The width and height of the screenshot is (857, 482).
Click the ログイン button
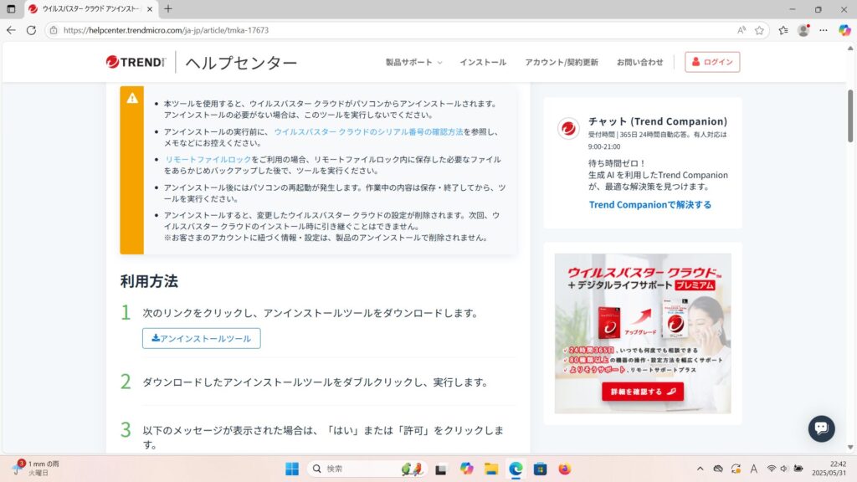click(x=712, y=62)
